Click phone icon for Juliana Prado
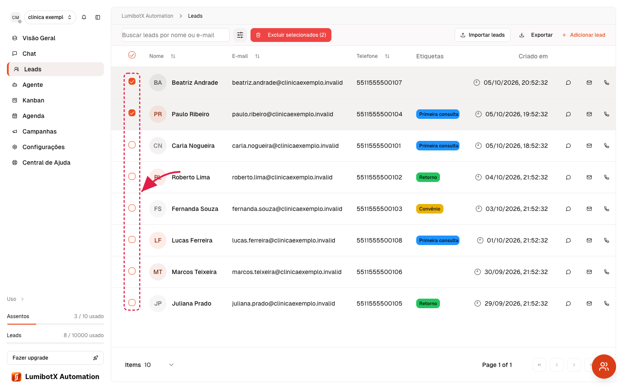Screen dimensions: 623x389 point(607,303)
